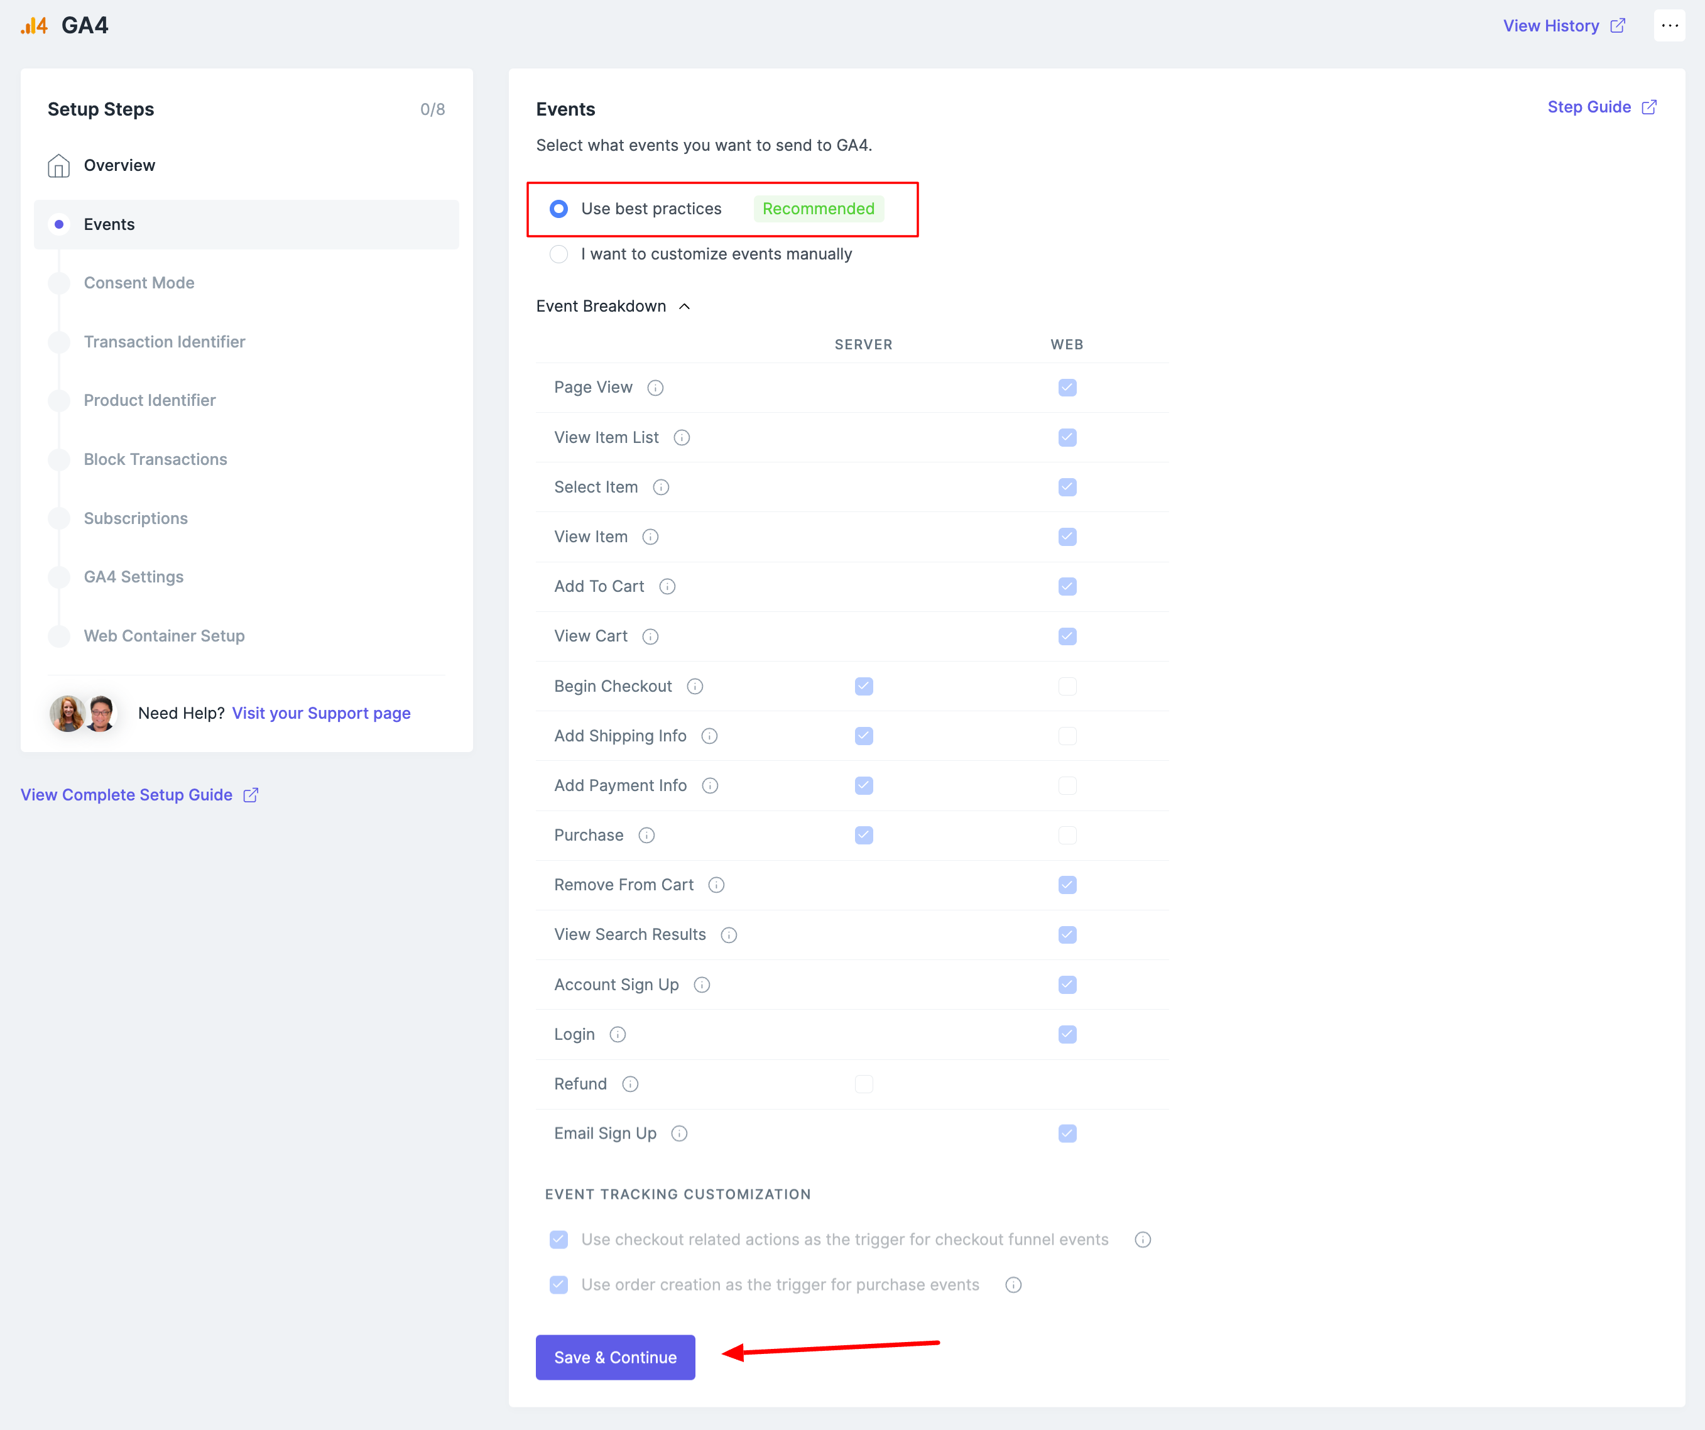This screenshot has width=1705, height=1430.
Task: Open Web Container Setup step
Action: point(164,636)
